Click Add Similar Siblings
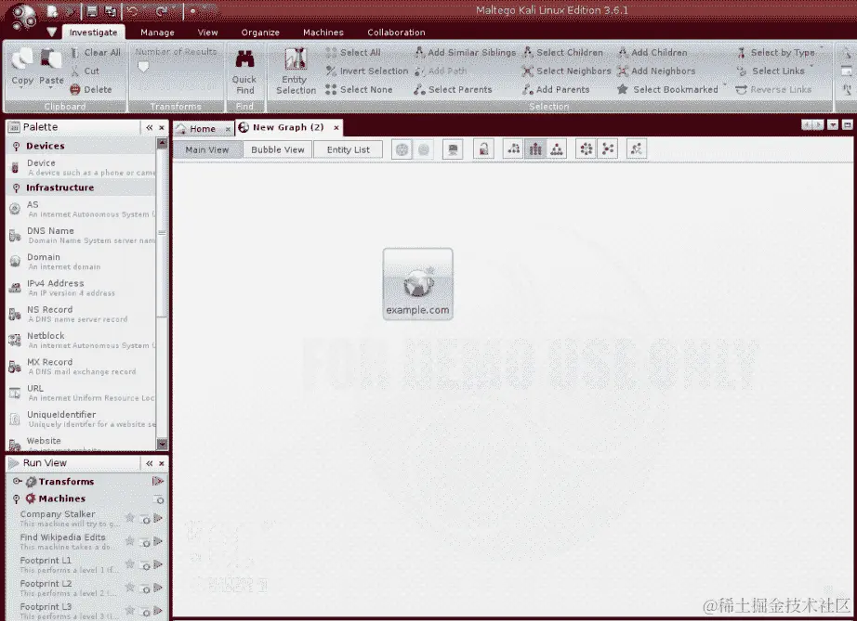This screenshot has height=621, width=857. [465, 52]
